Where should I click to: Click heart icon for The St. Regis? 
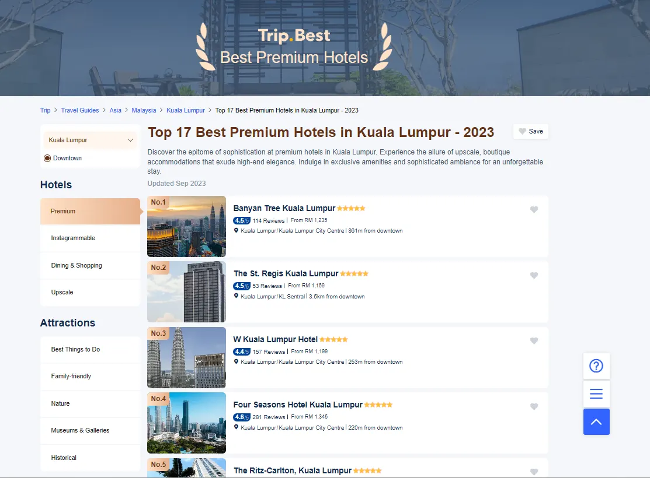534,276
